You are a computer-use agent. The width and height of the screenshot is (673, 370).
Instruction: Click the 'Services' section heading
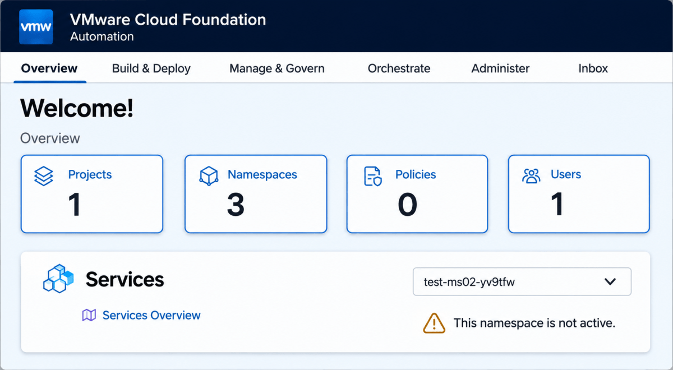pyautogui.click(x=125, y=279)
